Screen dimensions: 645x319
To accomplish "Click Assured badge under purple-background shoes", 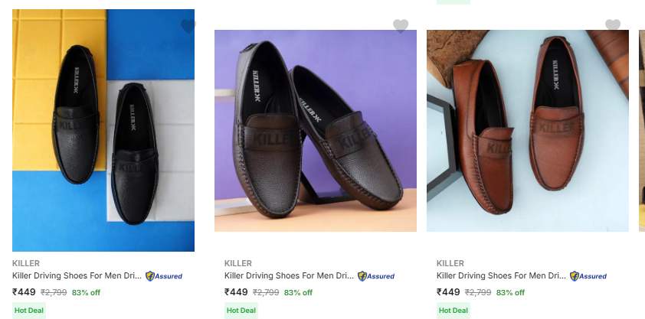I will (x=376, y=276).
